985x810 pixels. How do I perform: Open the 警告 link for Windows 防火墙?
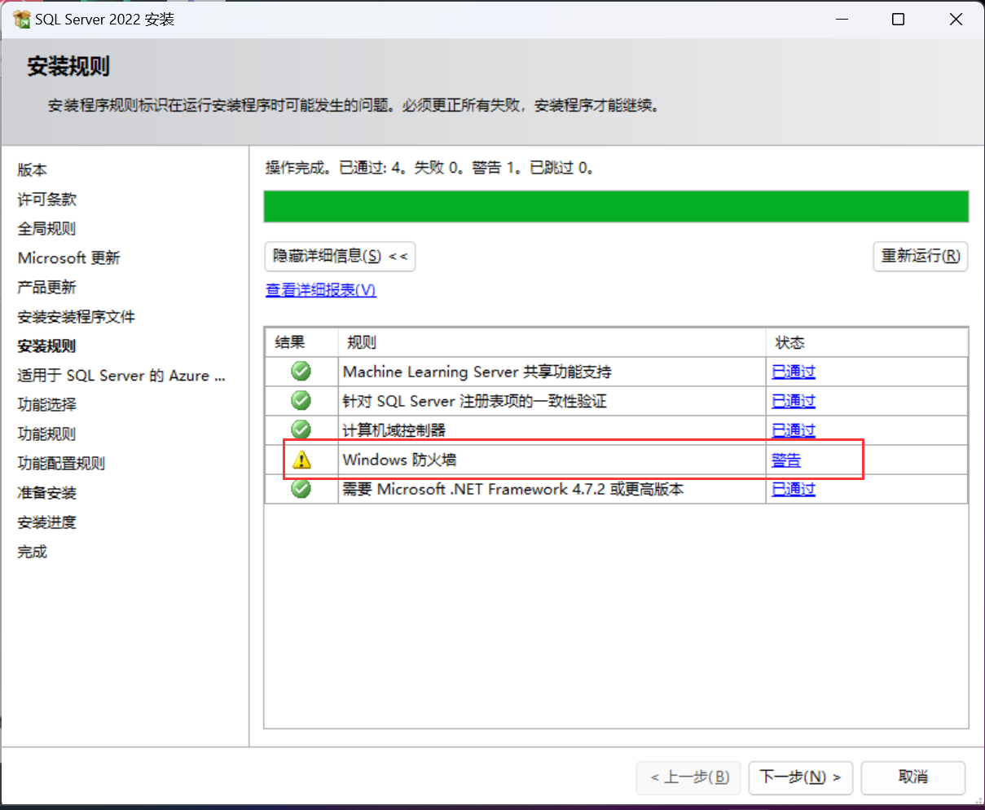786,460
